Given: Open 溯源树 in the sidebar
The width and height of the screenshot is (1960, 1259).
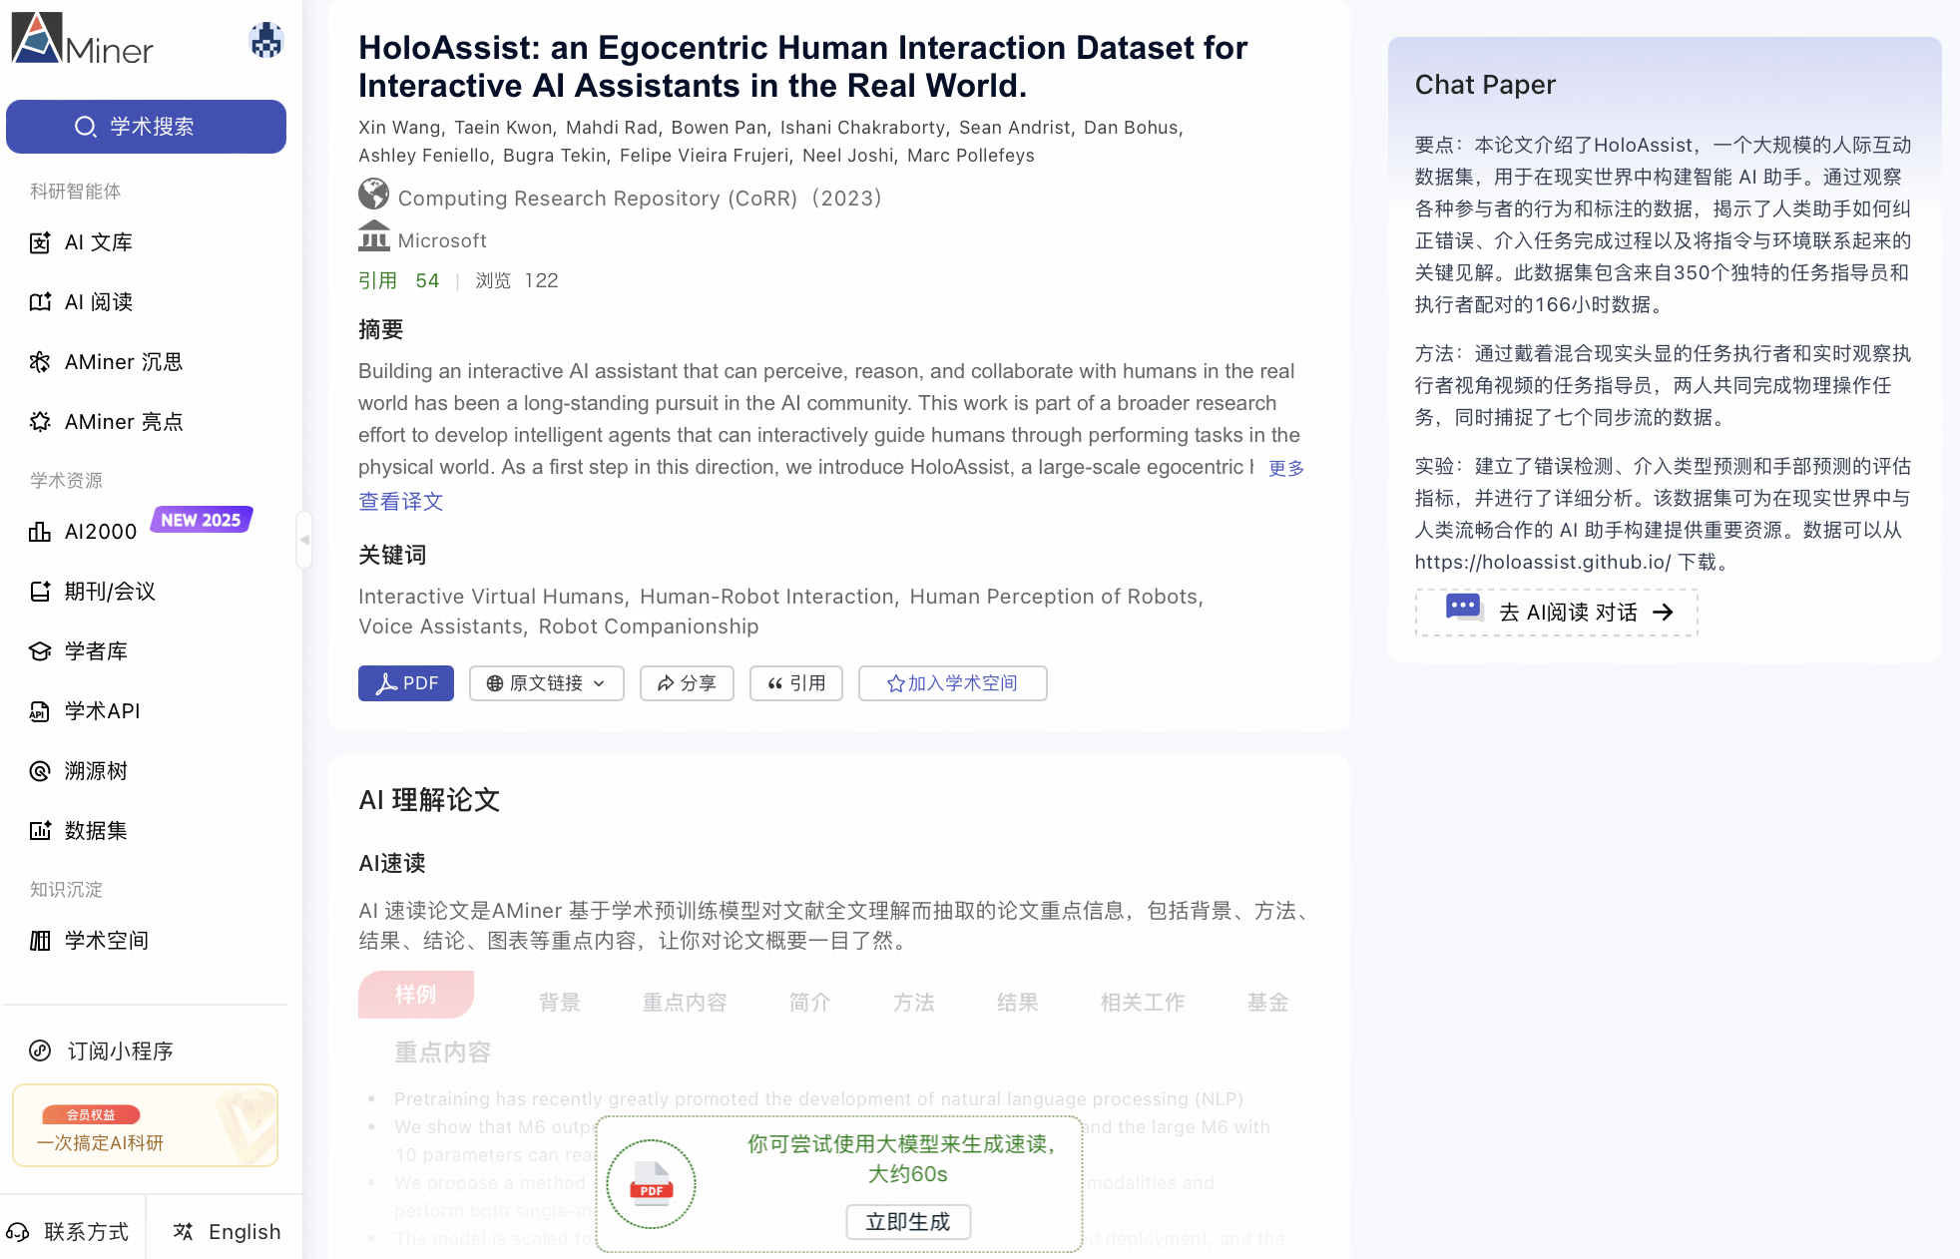Looking at the screenshot, I should (x=96, y=771).
